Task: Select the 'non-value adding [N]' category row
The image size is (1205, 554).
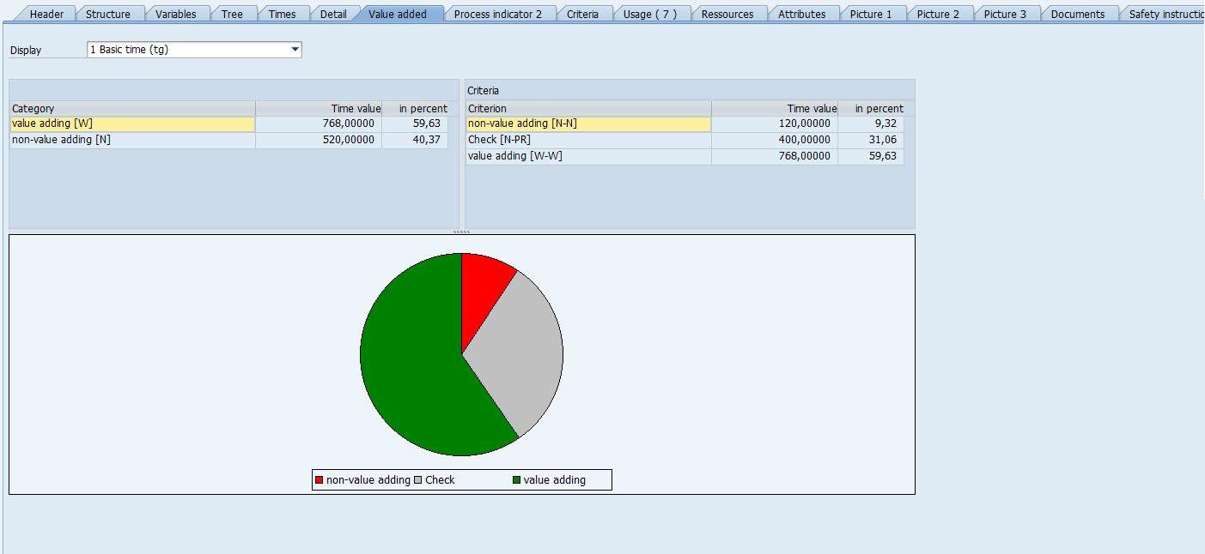Action: pos(132,140)
